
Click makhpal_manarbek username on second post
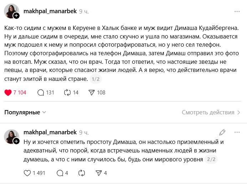coord(50,133)
